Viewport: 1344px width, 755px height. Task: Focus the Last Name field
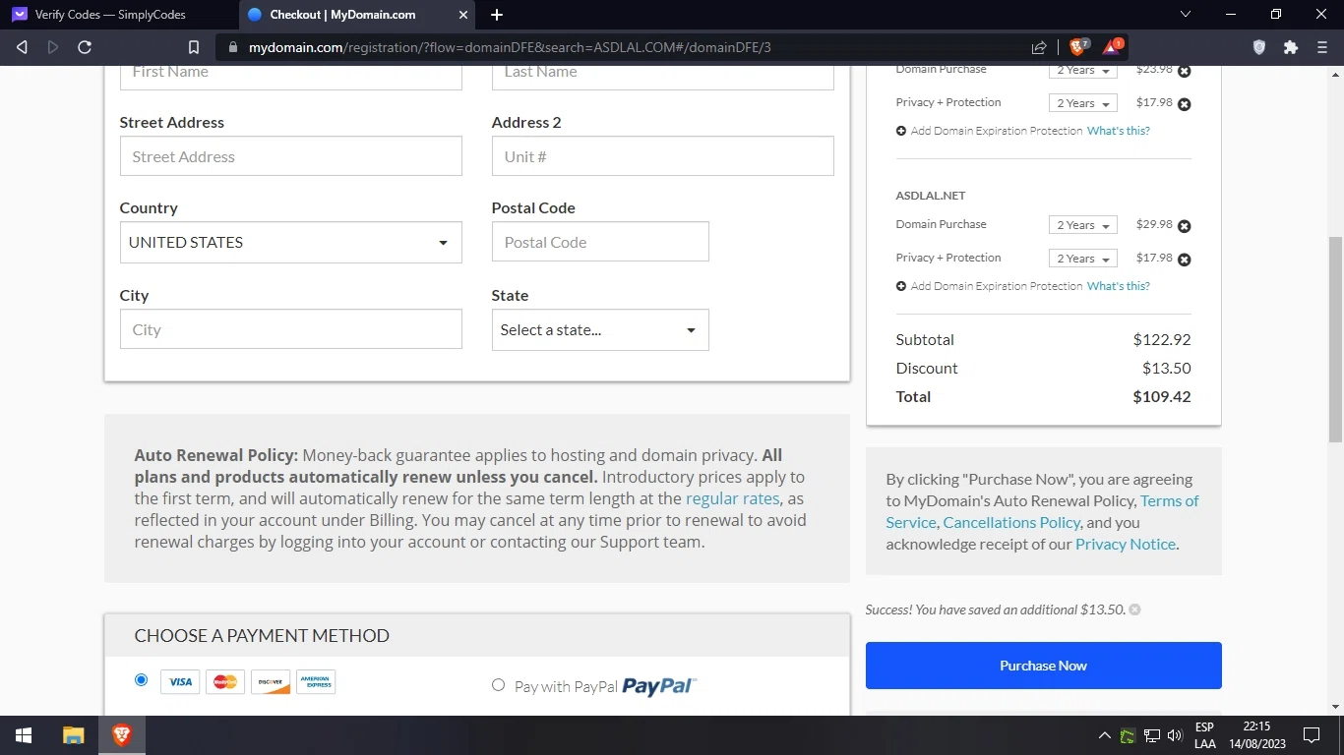point(662,77)
